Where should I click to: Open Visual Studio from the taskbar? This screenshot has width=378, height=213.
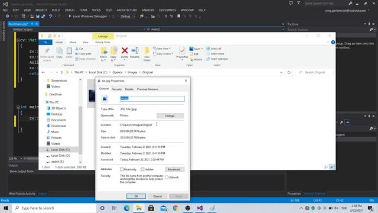coord(200,208)
